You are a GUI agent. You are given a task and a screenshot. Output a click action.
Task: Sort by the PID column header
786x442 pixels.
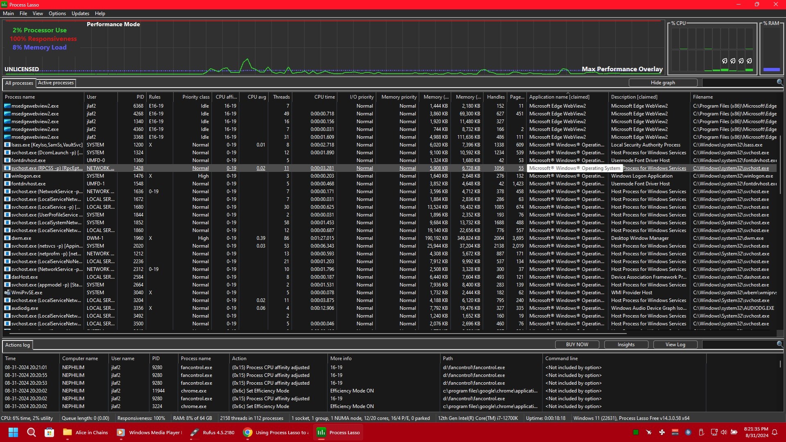pyautogui.click(x=132, y=97)
